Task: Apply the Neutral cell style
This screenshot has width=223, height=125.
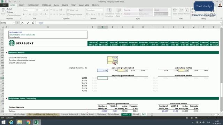Action: point(130,14)
